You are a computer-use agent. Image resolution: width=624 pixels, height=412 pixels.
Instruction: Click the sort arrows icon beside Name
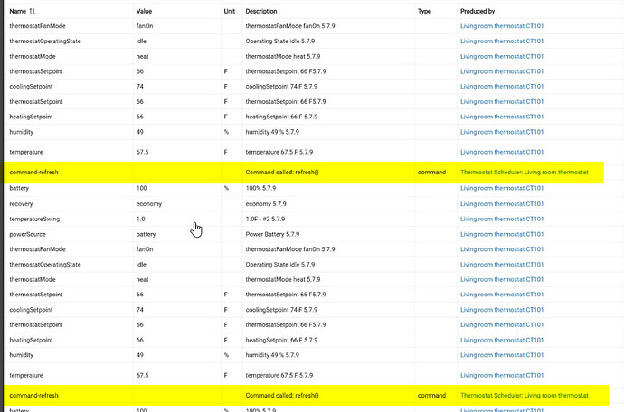(x=33, y=11)
